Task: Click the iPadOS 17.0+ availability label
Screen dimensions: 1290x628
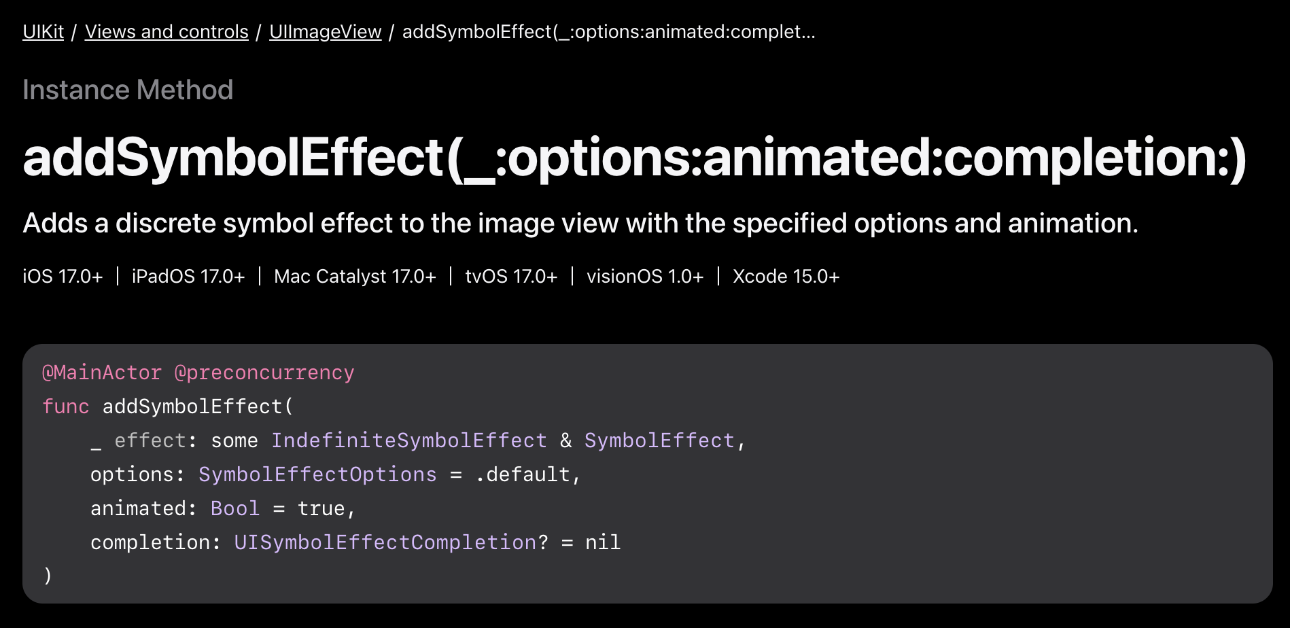Action: [x=188, y=277]
